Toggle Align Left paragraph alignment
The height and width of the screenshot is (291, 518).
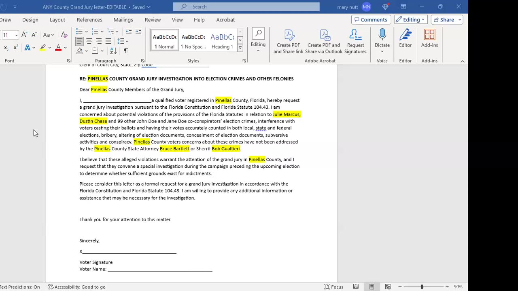79,41
